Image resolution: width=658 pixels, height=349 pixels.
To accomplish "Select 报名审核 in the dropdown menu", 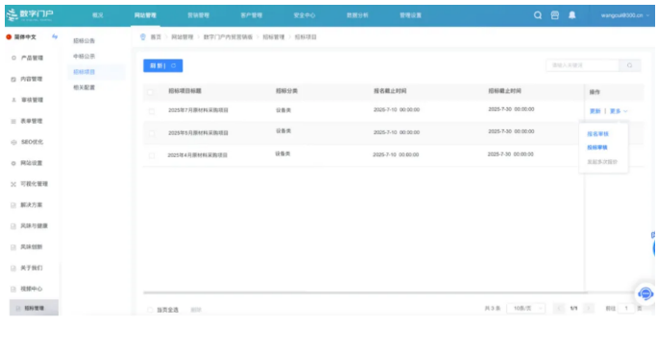I will pyautogui.click(x=597, y=134).
